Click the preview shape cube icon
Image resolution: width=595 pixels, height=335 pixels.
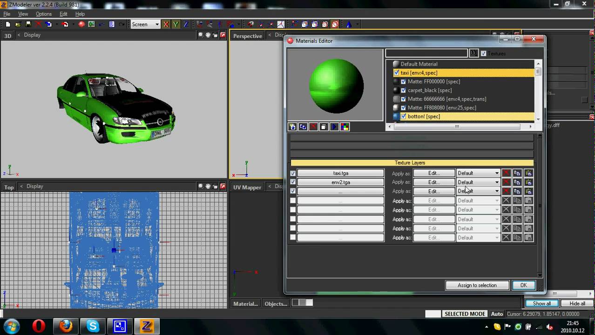click(324, 127)
